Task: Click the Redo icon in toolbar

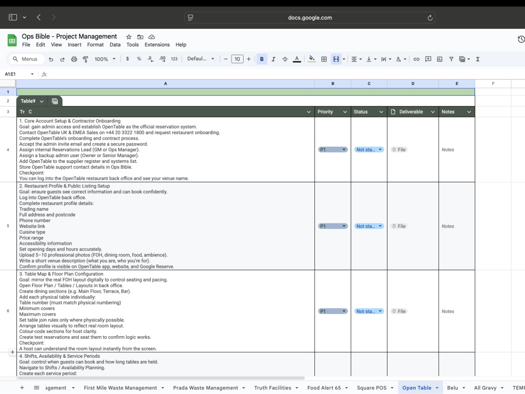Action: (x=62, y=59)
